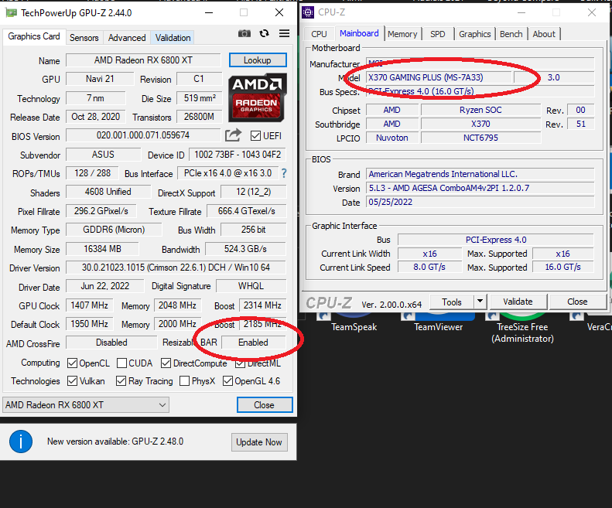
Task: Click the CPU-Z Close button
Action: (x=577, y=302)
